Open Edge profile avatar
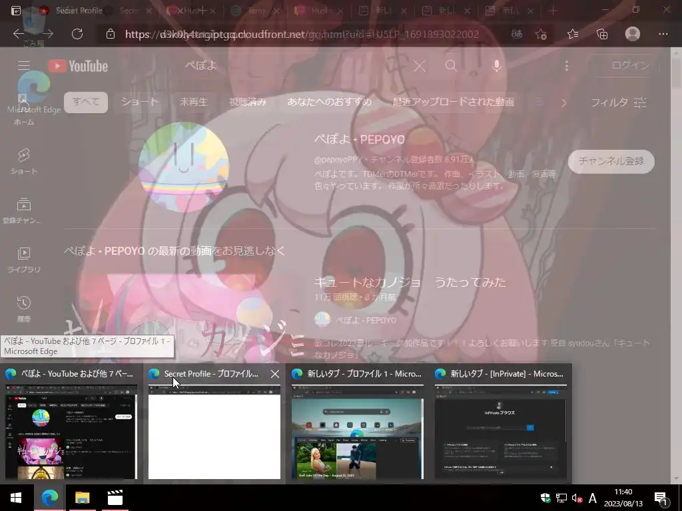Screen dimensions: 682x511 click(x=633, y=34)
